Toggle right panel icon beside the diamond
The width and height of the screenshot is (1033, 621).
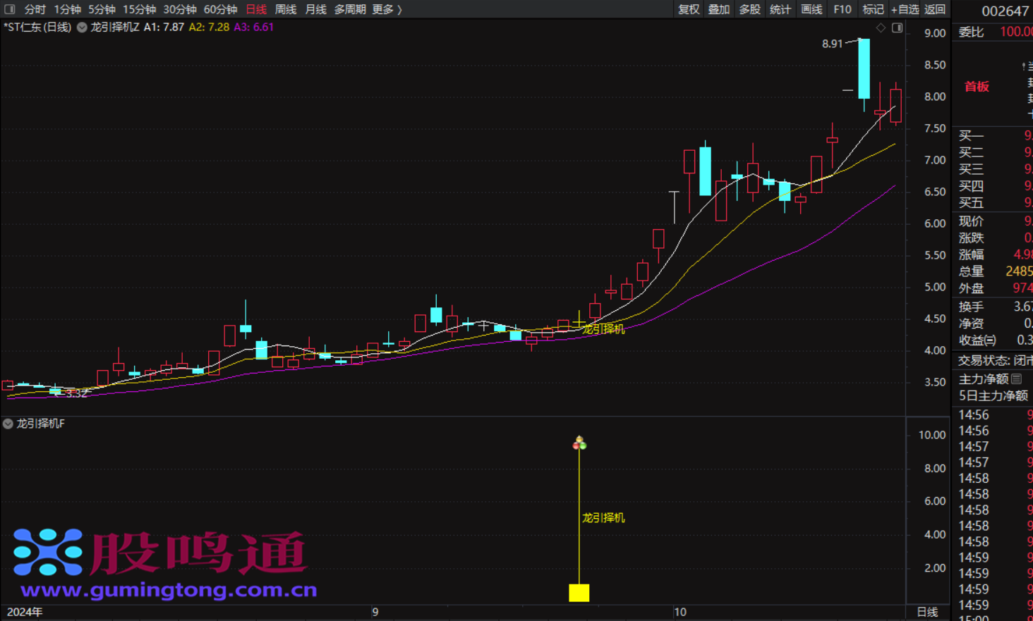[x=897, y=28]
